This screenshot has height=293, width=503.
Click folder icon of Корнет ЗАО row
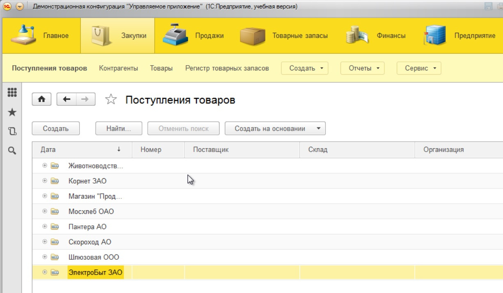click(55, 181)
